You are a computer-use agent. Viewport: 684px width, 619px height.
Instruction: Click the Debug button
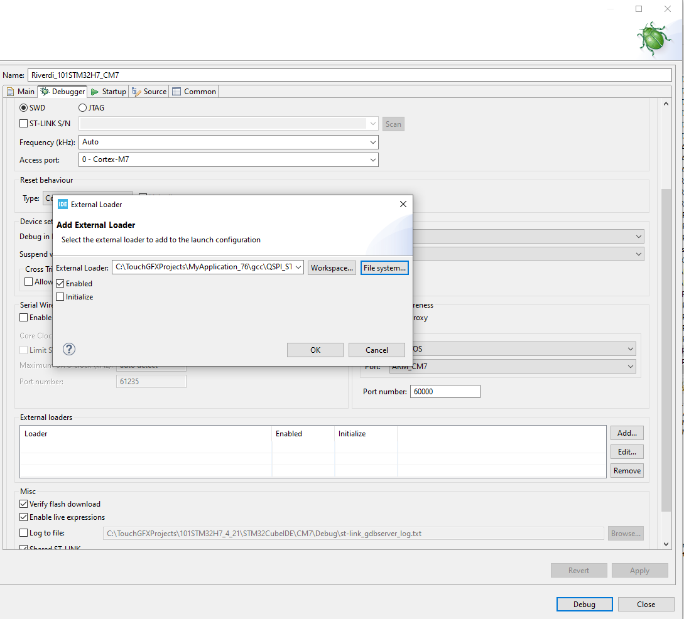click(585, 604)
